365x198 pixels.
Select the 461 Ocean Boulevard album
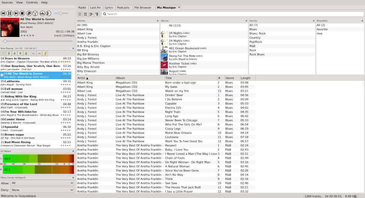pyautogui.click(x=204, y=50)
